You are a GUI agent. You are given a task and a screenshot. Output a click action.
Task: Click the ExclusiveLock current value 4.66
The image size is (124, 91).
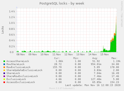59,79
